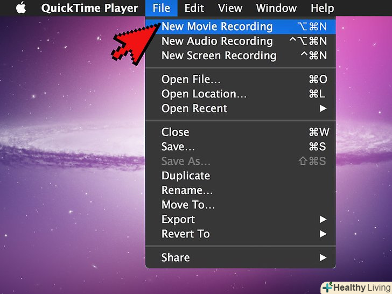Screen dimensions: 392x294
Task: Close the File menu in menu bar
Action: [161, 8]
